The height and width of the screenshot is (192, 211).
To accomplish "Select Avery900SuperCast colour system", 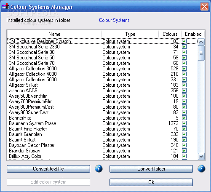I will [102, 112].
